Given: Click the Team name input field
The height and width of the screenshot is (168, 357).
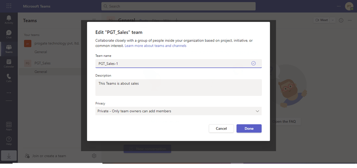Looking at the screenshot, I should click(172, 64).
